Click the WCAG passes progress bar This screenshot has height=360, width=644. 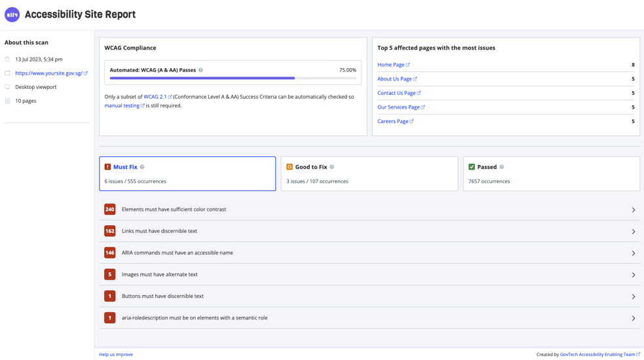tap(233, 78)
